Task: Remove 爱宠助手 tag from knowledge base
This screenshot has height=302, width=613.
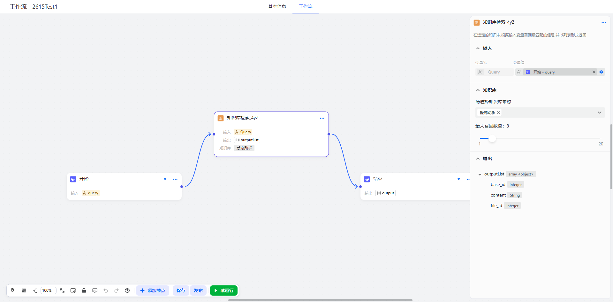Action: point(498,112)
